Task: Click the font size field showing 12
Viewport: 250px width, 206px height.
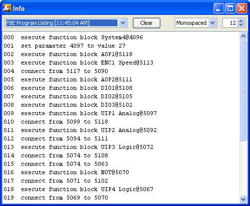Action: [x=230, y=23]
